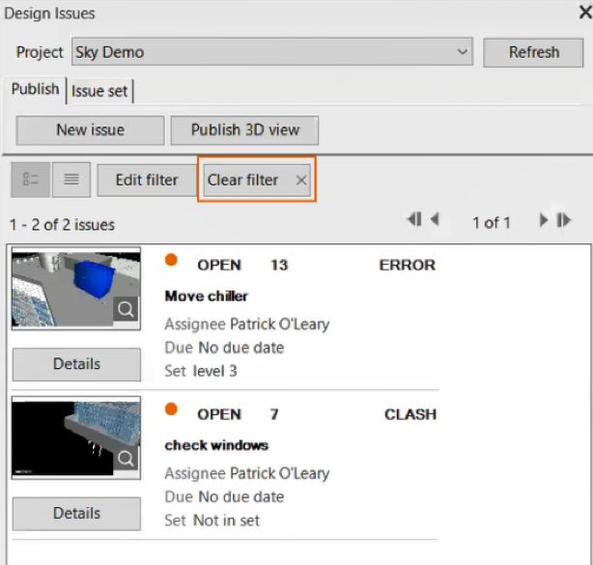Click issue number 7
593x565 pixels.
click(274, 414)
